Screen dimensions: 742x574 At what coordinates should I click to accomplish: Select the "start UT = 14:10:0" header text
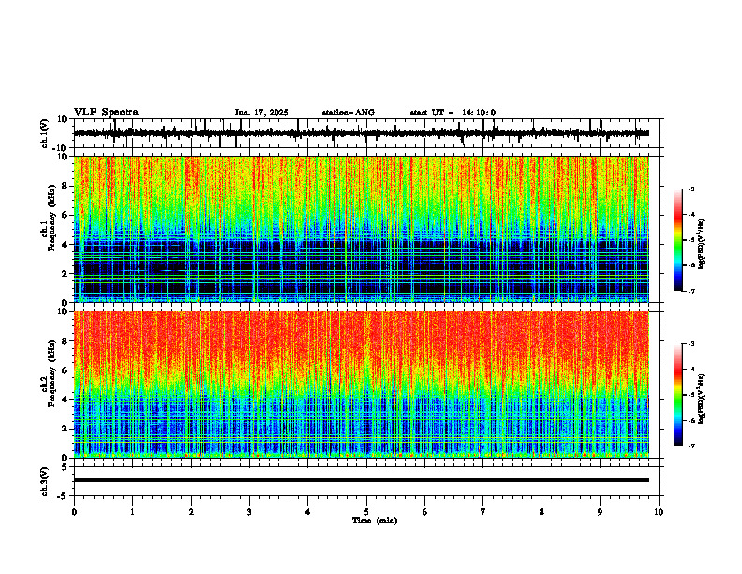[x=453, y=113]
